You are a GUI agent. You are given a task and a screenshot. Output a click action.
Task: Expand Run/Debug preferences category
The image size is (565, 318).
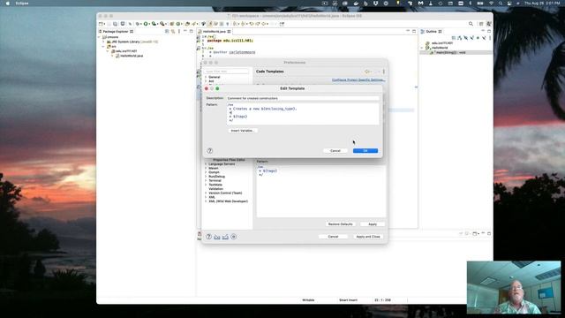206,177
